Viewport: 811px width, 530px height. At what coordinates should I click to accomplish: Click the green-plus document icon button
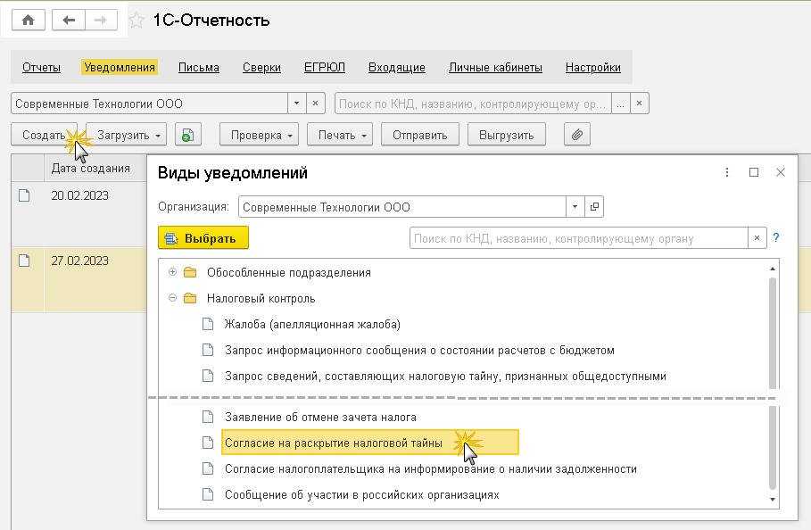point(187,135)
